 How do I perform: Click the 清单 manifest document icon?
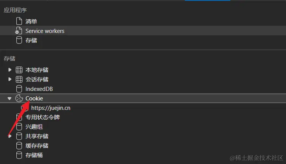[x=19, y=22]
